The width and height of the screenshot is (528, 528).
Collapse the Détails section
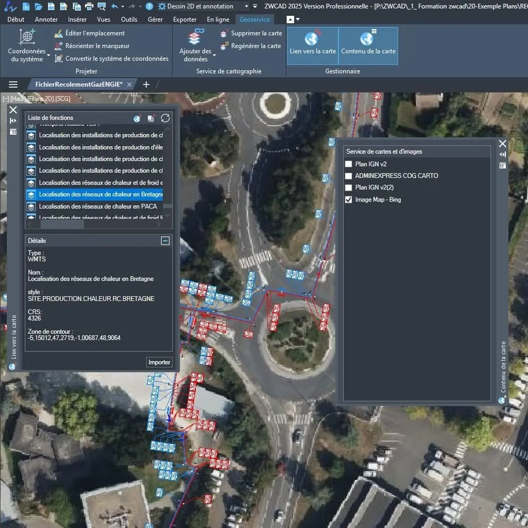(x=165, y=241)
